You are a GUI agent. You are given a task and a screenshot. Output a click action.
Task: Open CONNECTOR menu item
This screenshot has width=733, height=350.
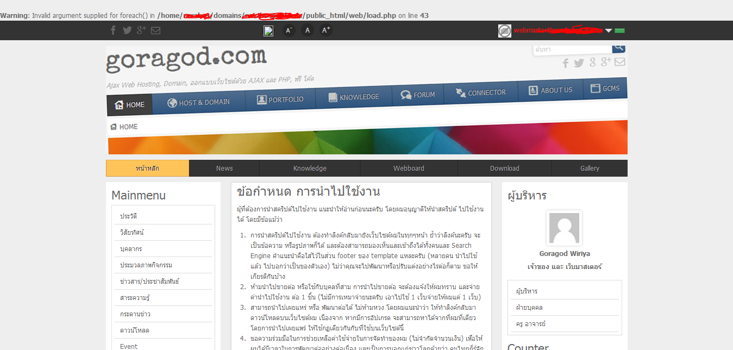tap(481, 92)
